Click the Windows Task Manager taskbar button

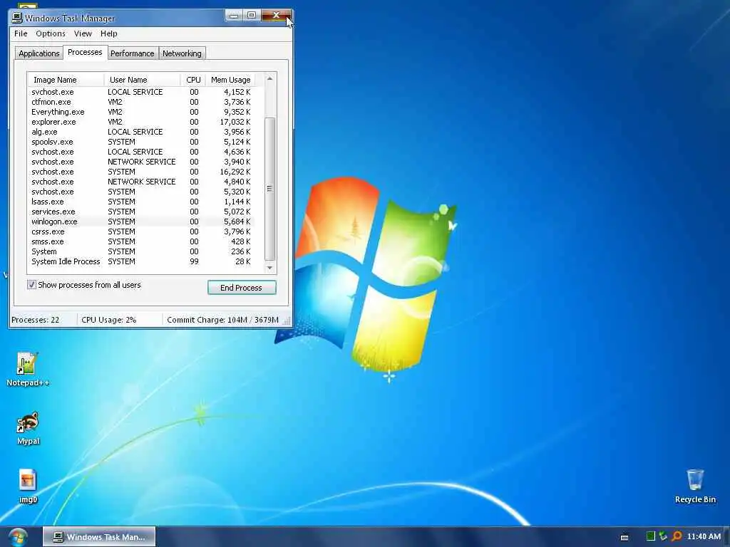point(99,537)
